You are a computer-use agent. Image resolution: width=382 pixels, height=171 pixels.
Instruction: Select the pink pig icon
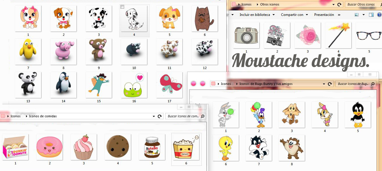pyautogui.click(x=63, y=52)
